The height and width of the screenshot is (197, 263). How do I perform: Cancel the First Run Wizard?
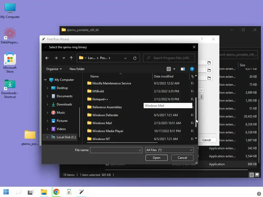tap(206, 140)
